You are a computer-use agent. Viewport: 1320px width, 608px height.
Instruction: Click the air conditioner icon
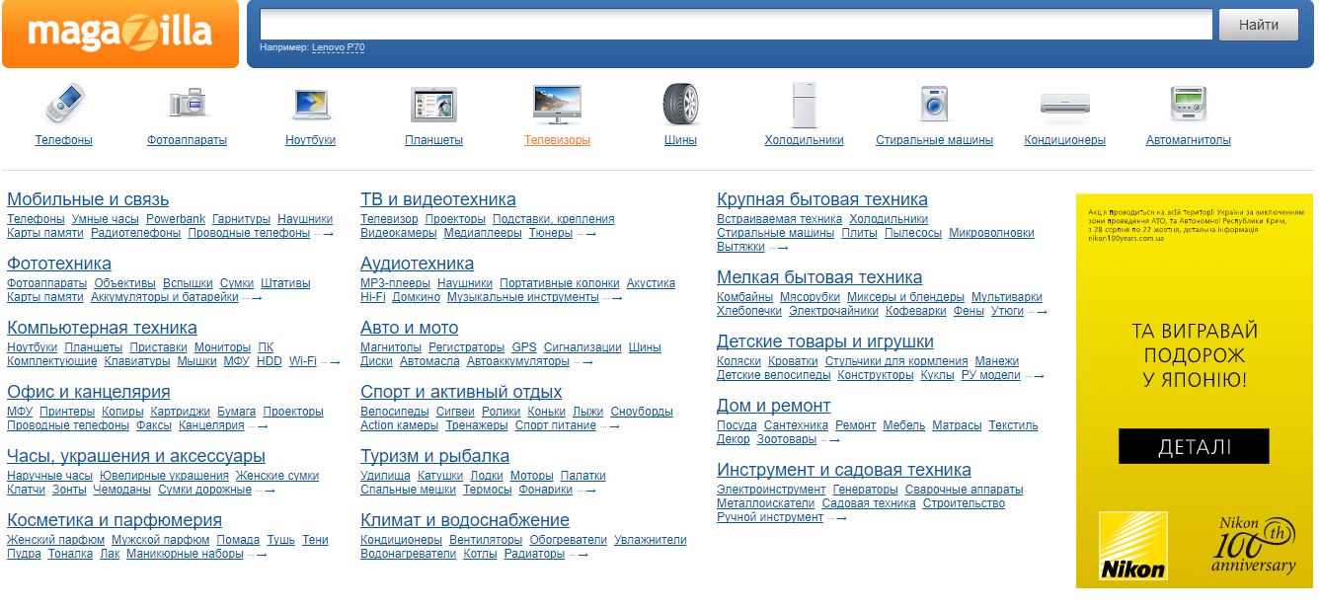coord(1064,104)
